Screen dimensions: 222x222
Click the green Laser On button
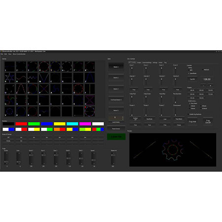tap(116, 137)
